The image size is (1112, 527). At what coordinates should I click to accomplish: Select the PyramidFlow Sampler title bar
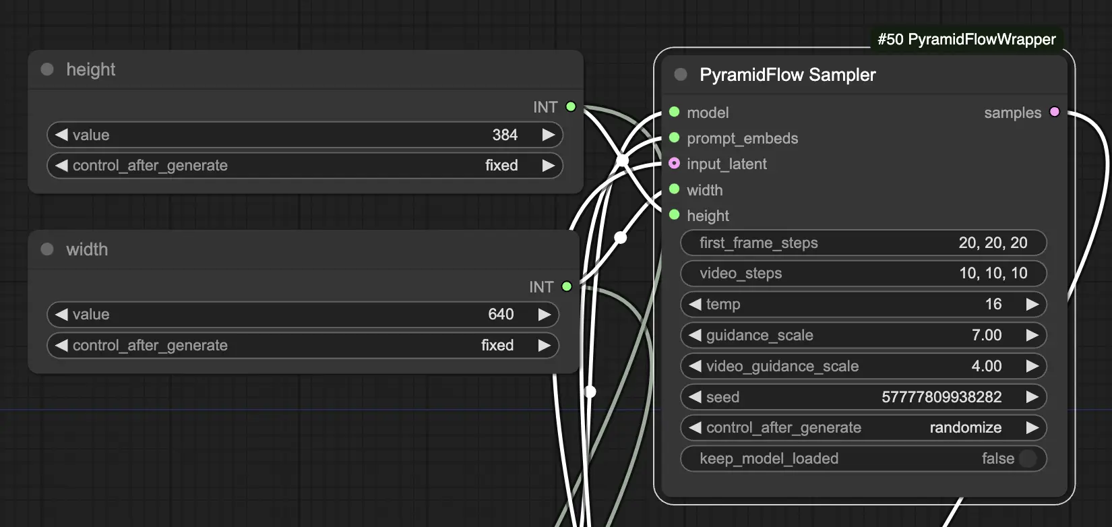pyautogui.click(x=865, y=74)
